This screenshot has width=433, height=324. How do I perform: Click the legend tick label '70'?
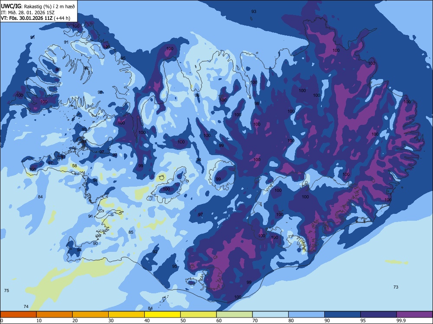[x=255, y=321]
